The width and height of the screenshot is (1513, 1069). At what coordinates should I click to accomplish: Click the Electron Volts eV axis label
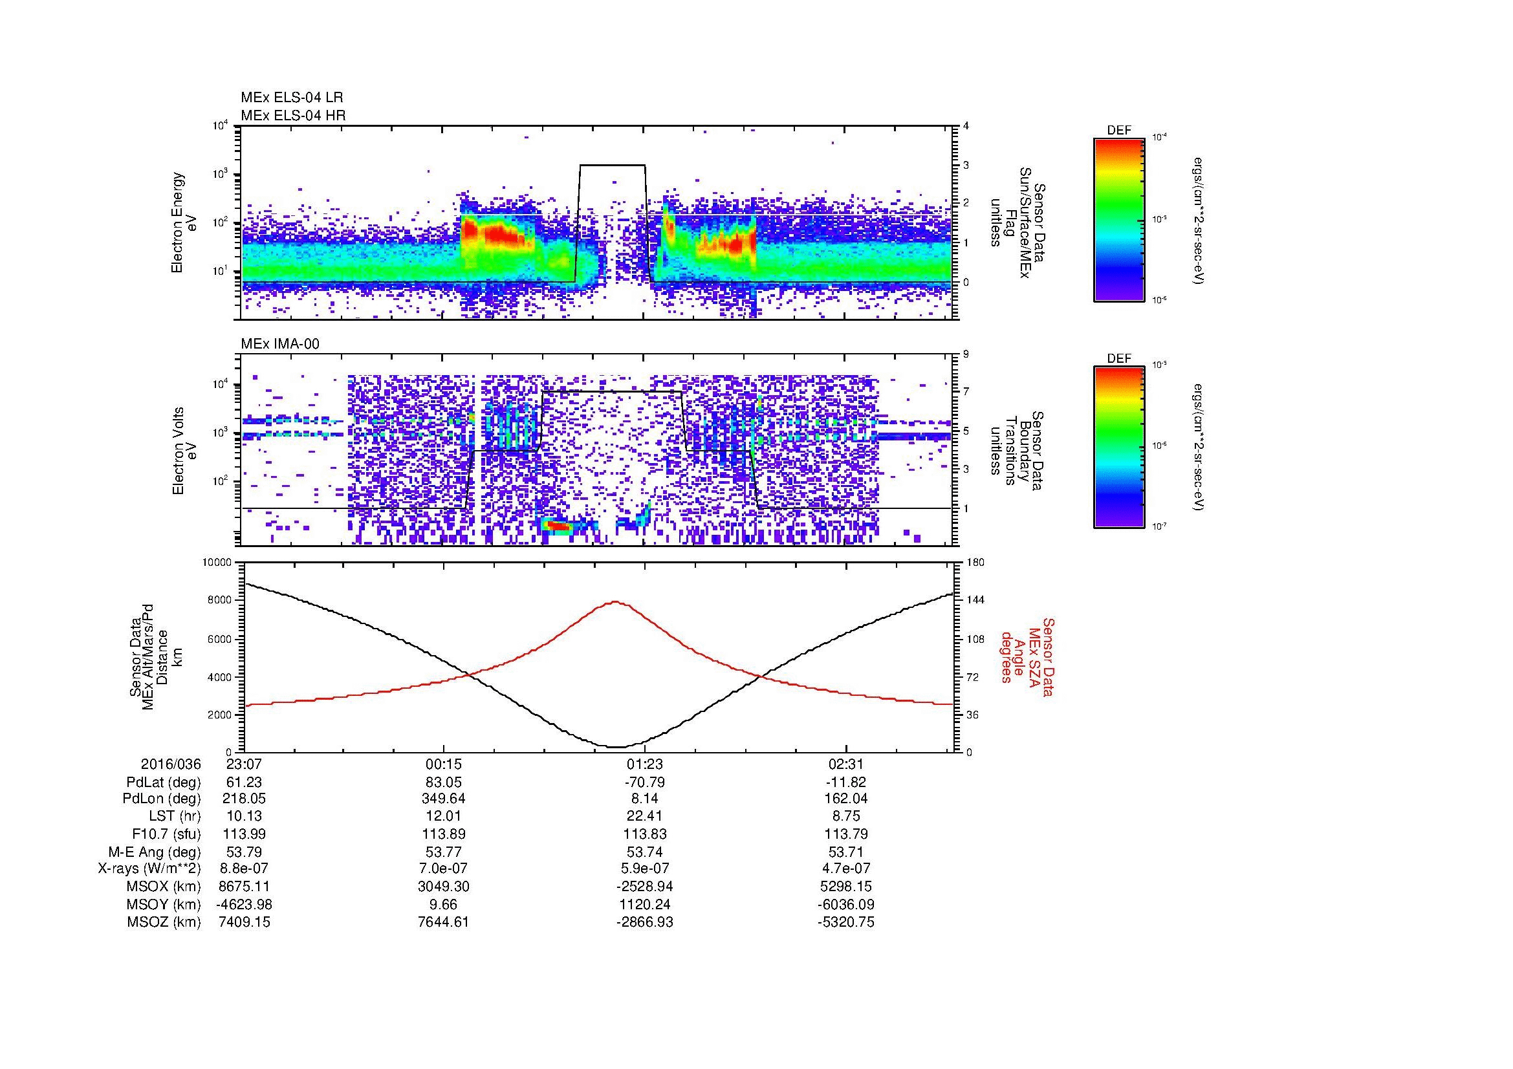(185, 451)
